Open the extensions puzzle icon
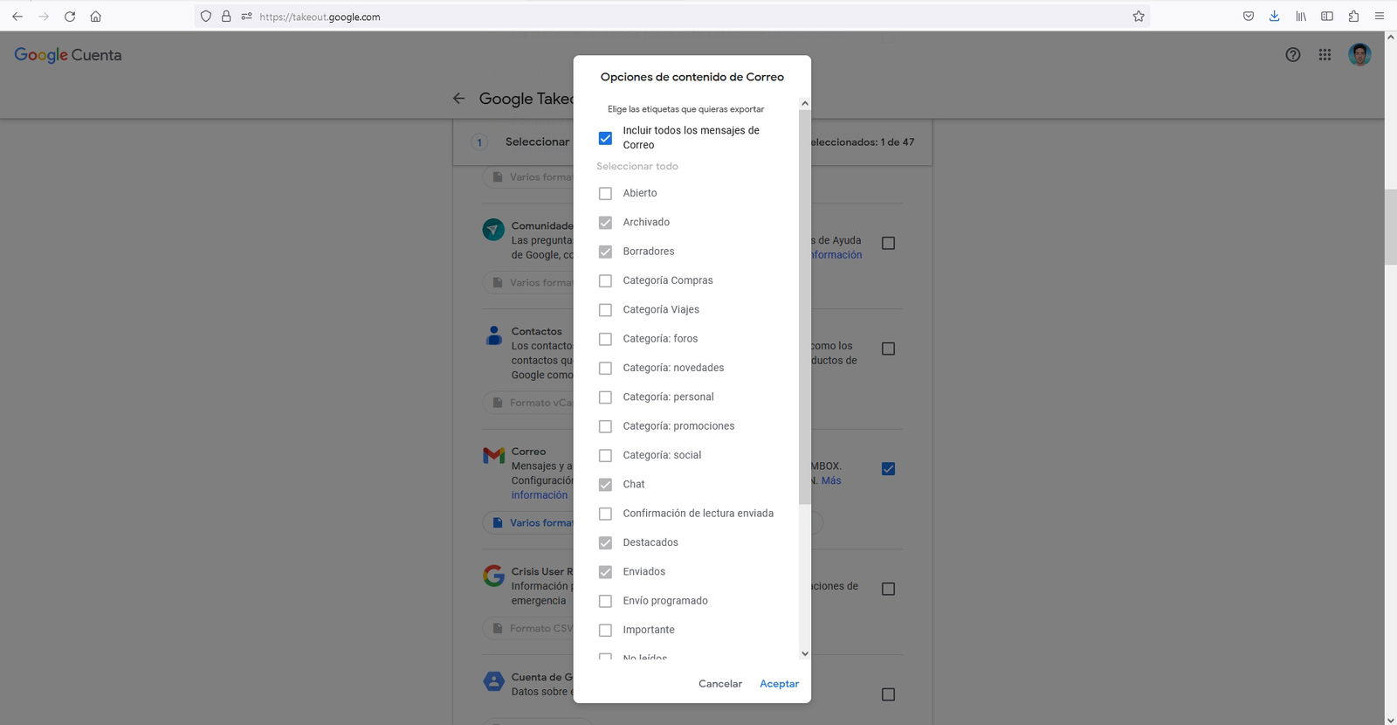 [1353, 16]
